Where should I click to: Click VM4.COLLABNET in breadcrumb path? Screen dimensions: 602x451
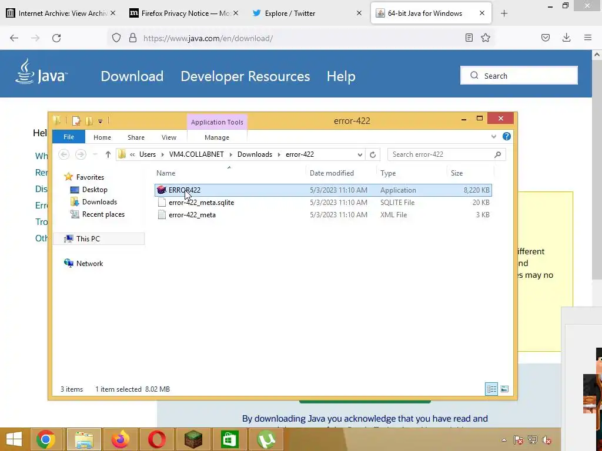196,154
